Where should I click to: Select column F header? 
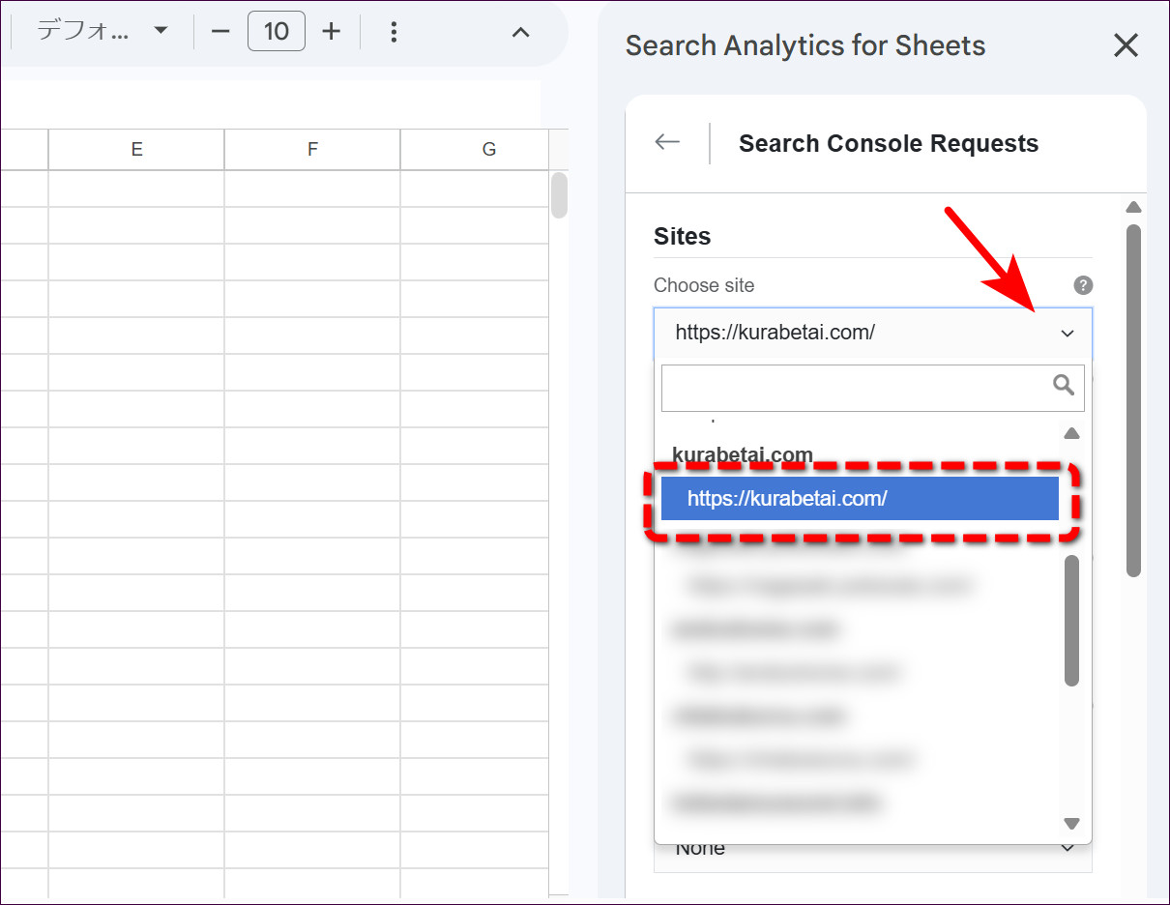(x=312, y=149)
